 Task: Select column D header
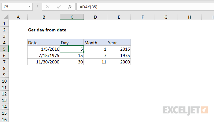click(x=95, y=17)
